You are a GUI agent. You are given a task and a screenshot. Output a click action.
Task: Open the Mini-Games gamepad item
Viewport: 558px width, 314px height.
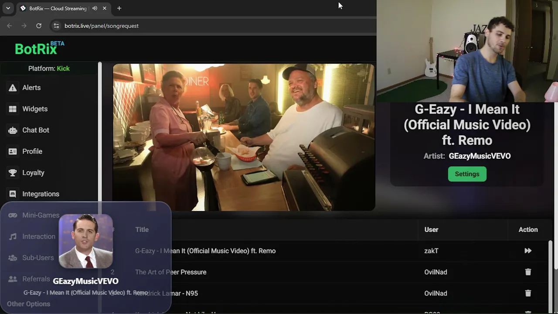coord(34,215)
